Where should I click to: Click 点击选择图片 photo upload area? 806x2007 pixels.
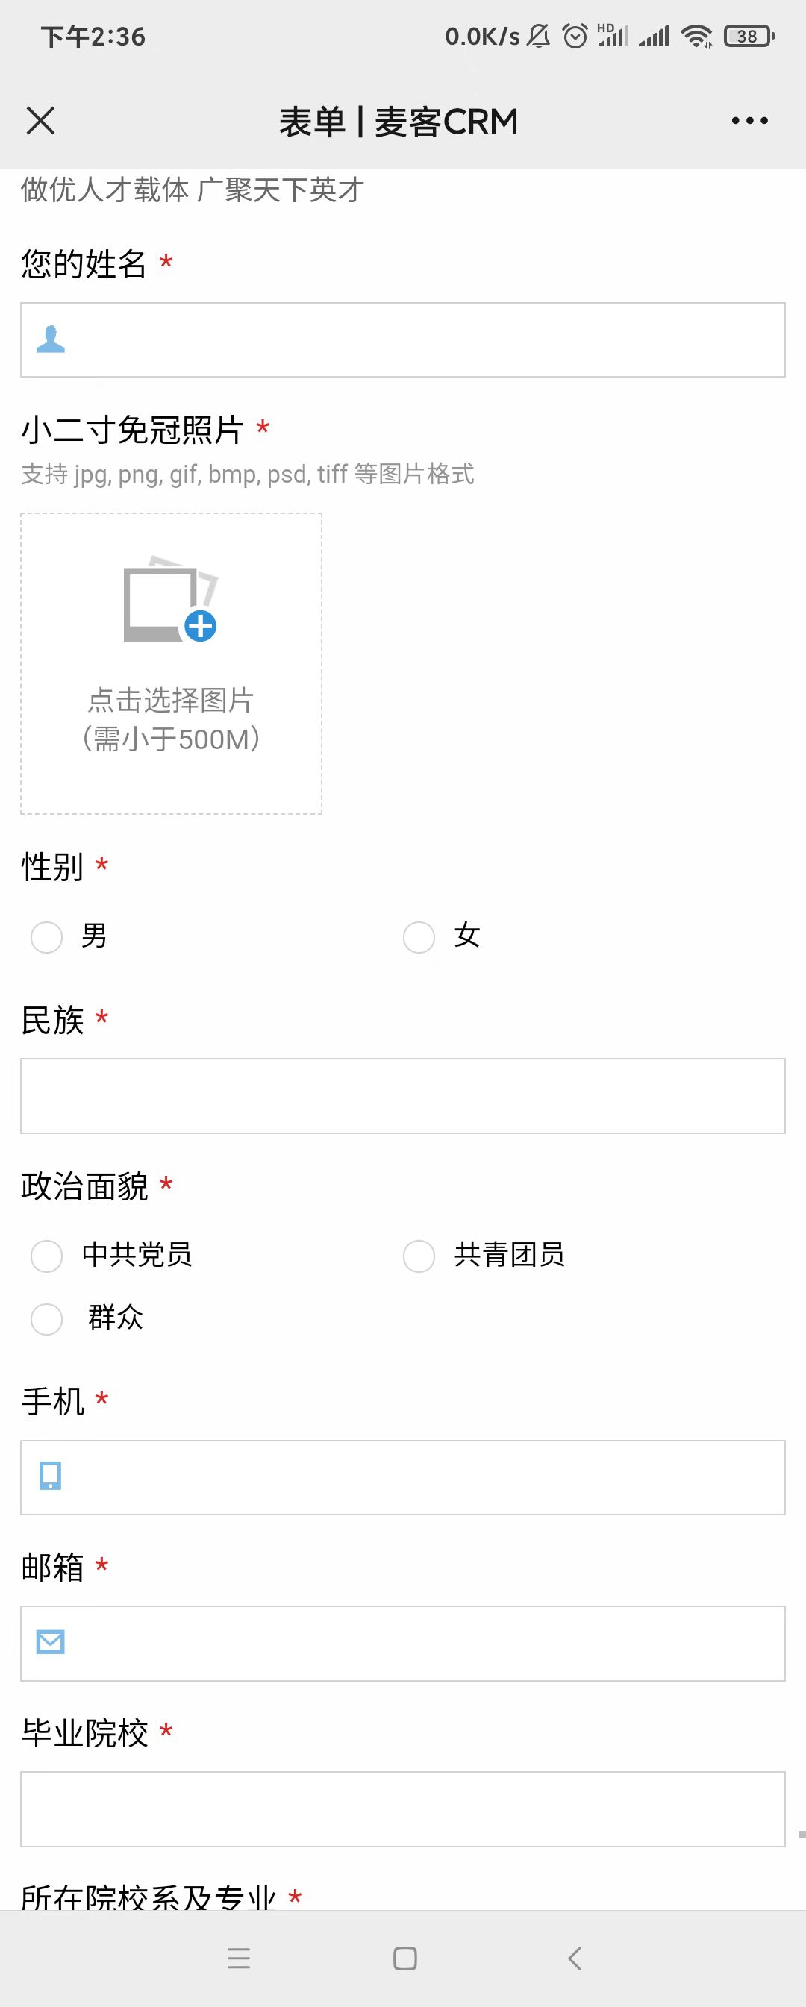(171, 701)
